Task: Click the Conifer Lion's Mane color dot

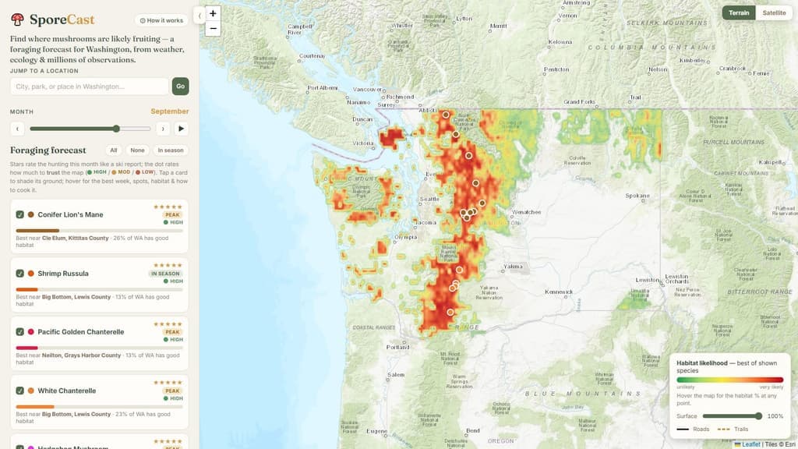Action: click(31, 215)
